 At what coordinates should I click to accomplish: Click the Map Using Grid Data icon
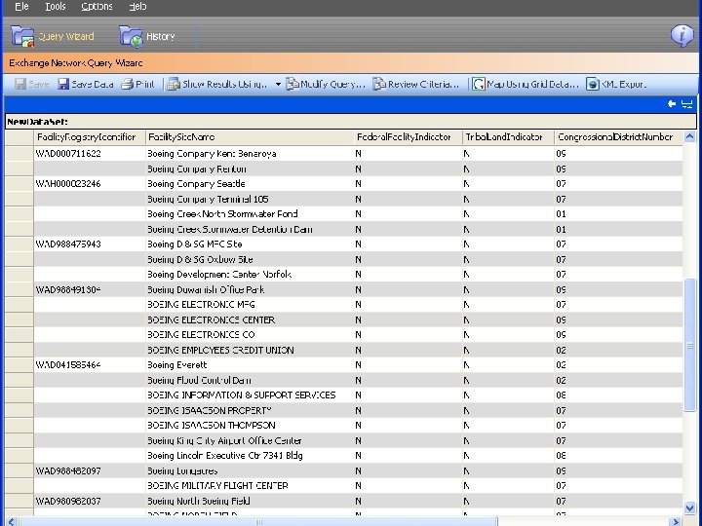pyautogui.click(x=479, y=84)
